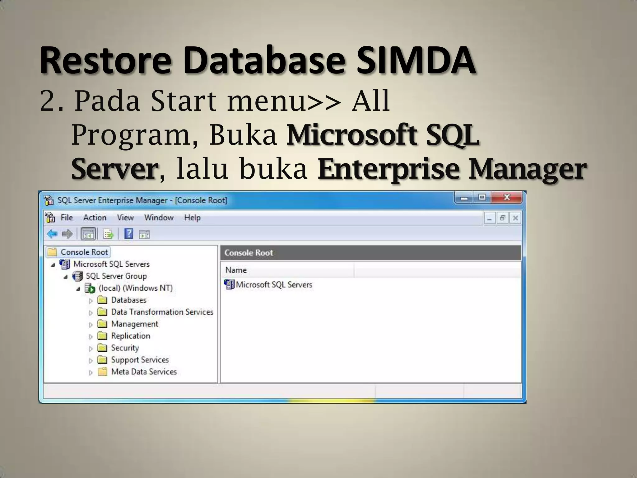Minimize the Enterprise Manager window

click(x=464, y=197)
